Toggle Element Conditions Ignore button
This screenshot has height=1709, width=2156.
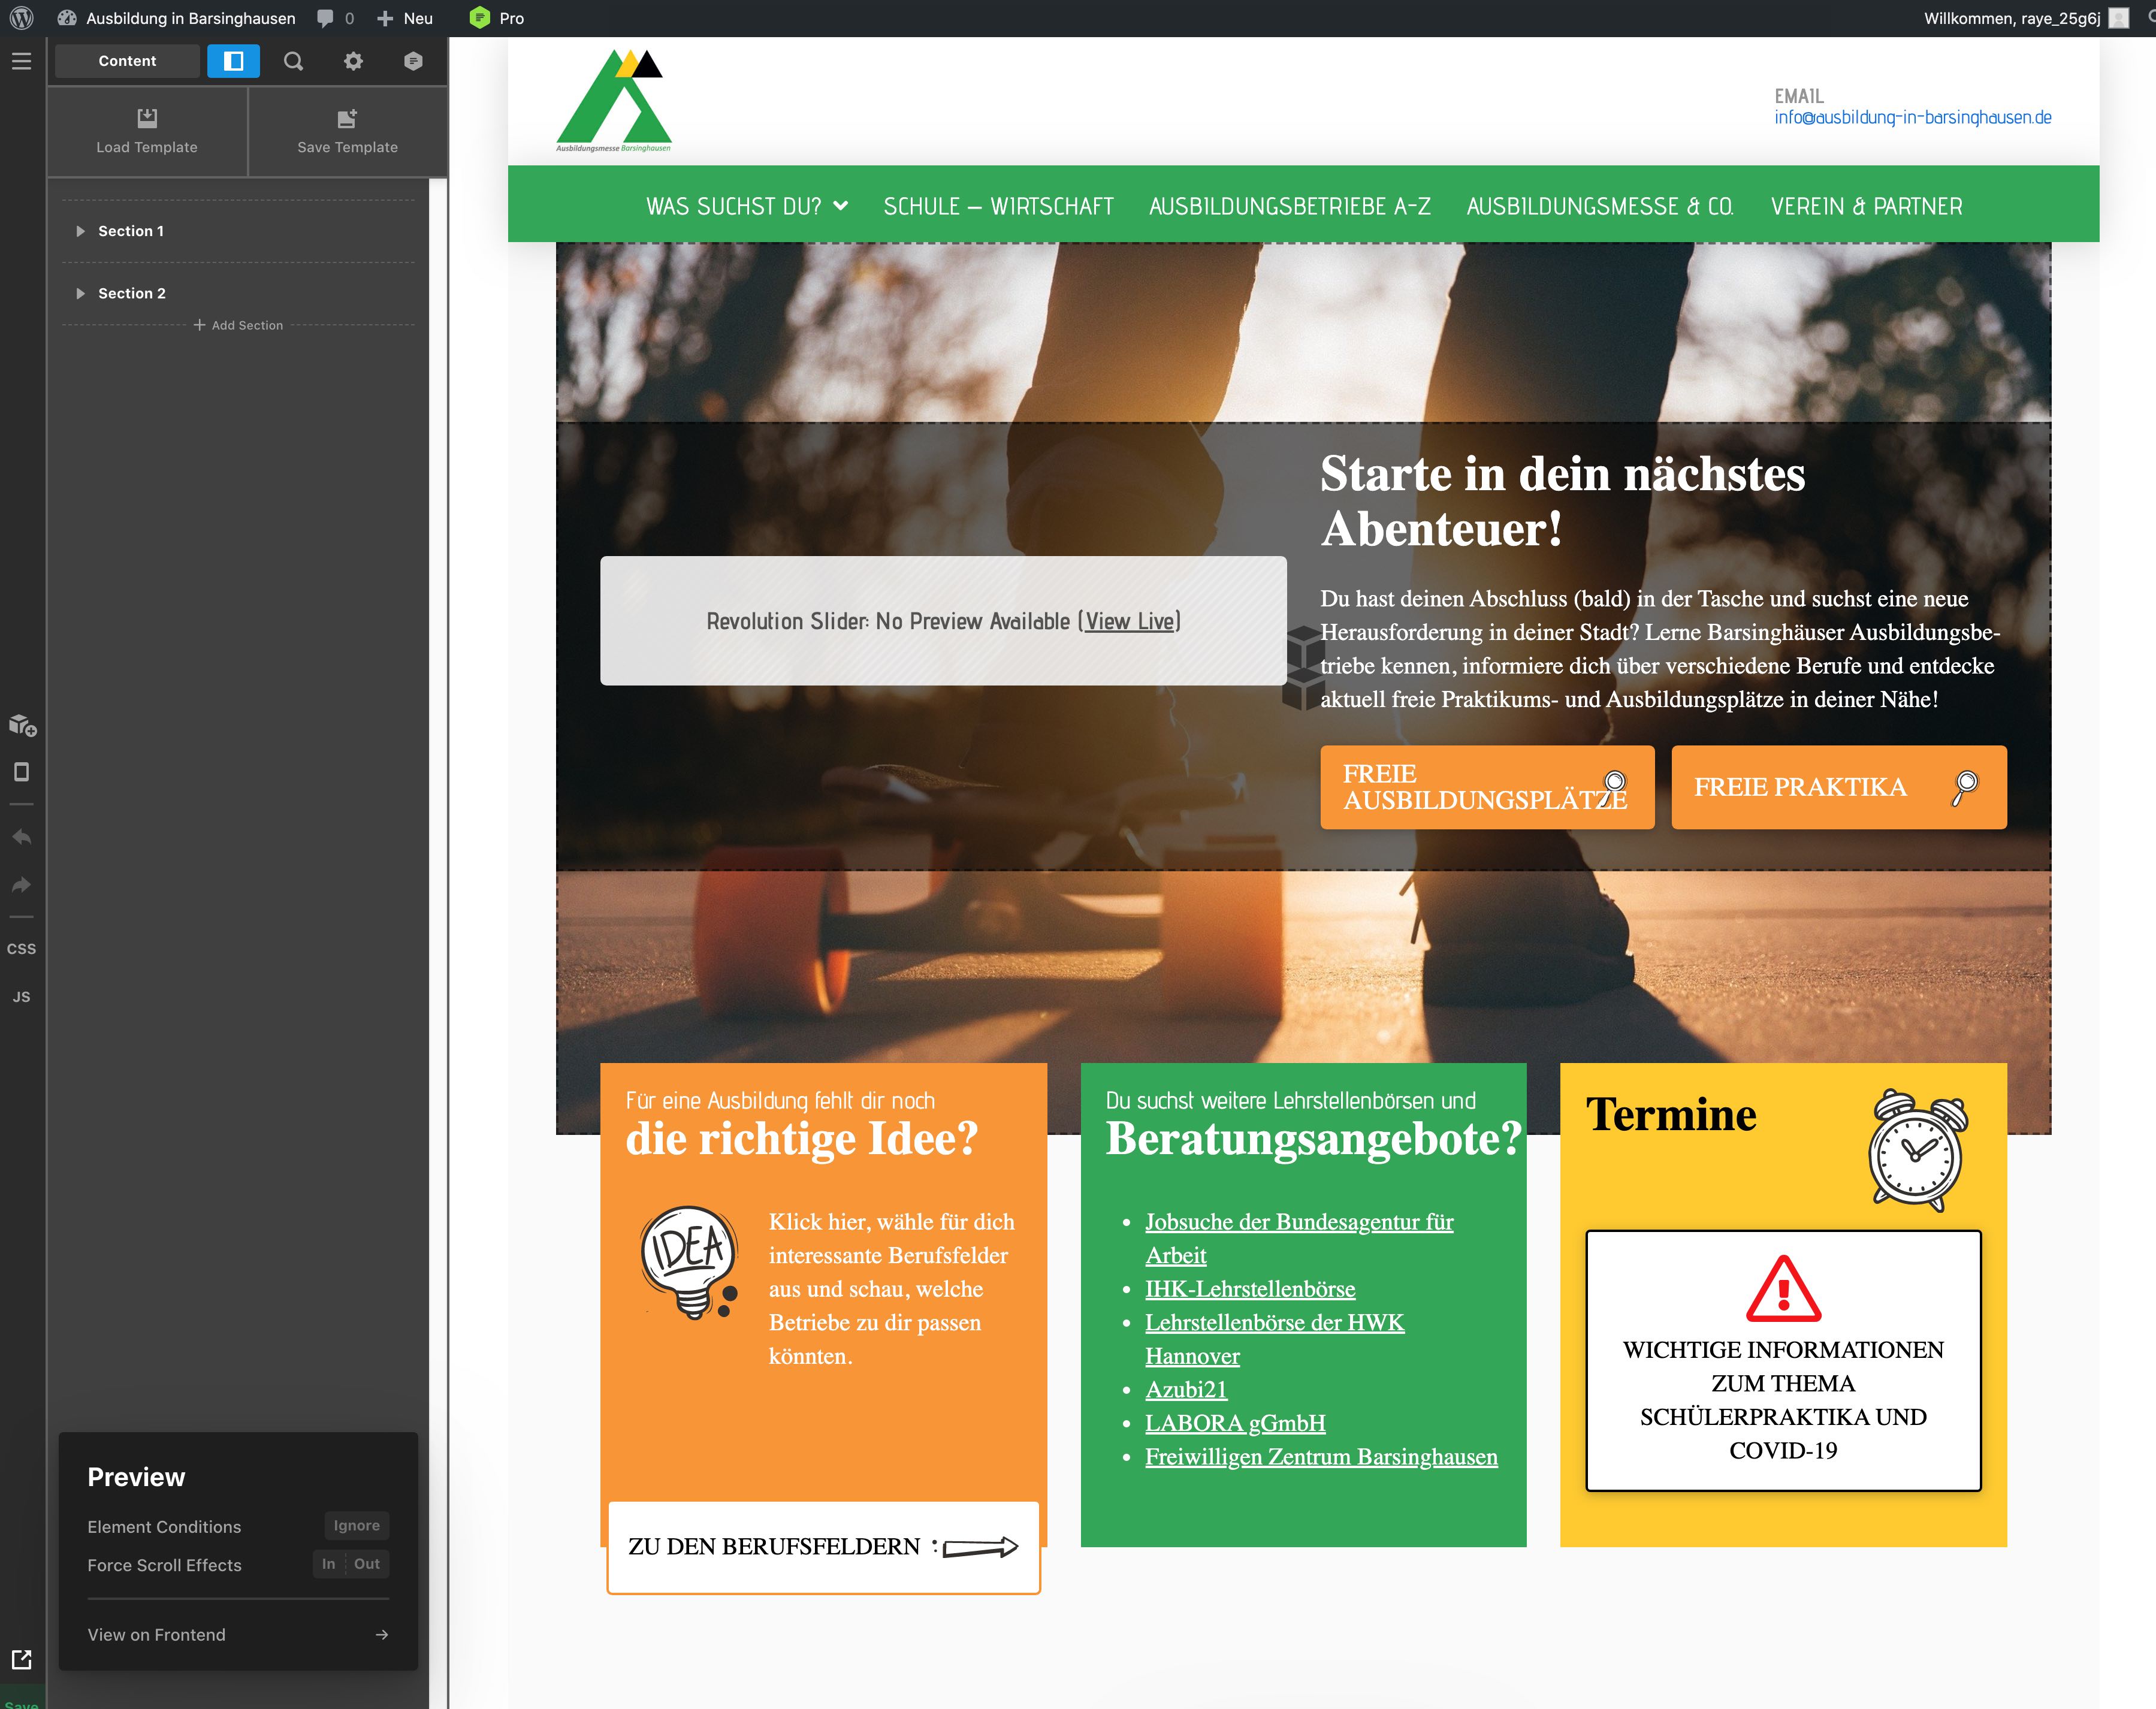[357, 1526]
